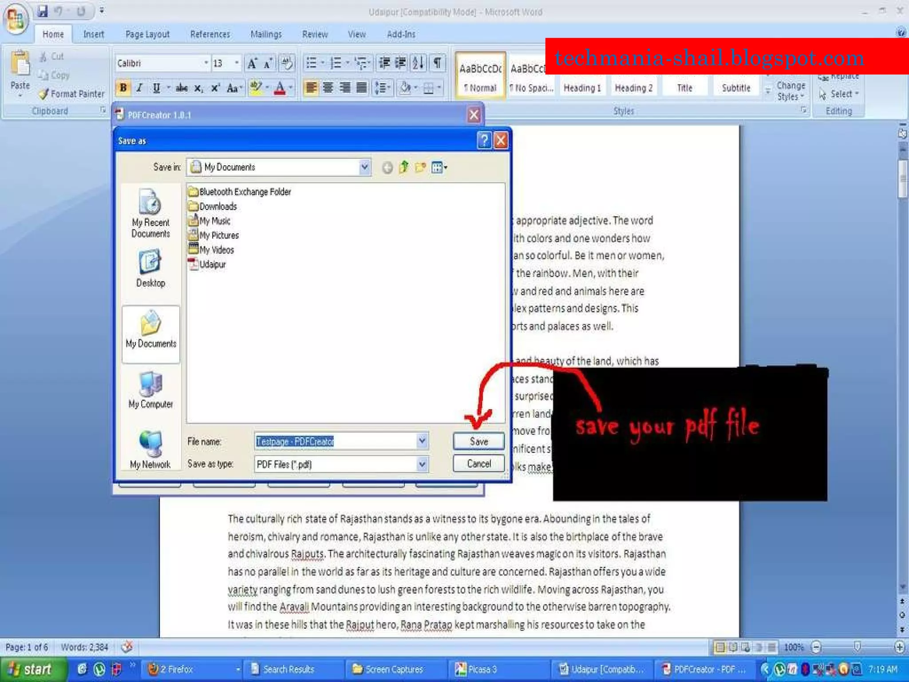Switch to the Page Layout ribbon tab
The width and height of the screenshot is (909, 682).
(x=147, y=34)
